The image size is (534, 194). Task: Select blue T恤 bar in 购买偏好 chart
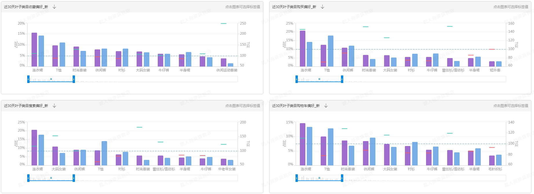tap(331, 51)
